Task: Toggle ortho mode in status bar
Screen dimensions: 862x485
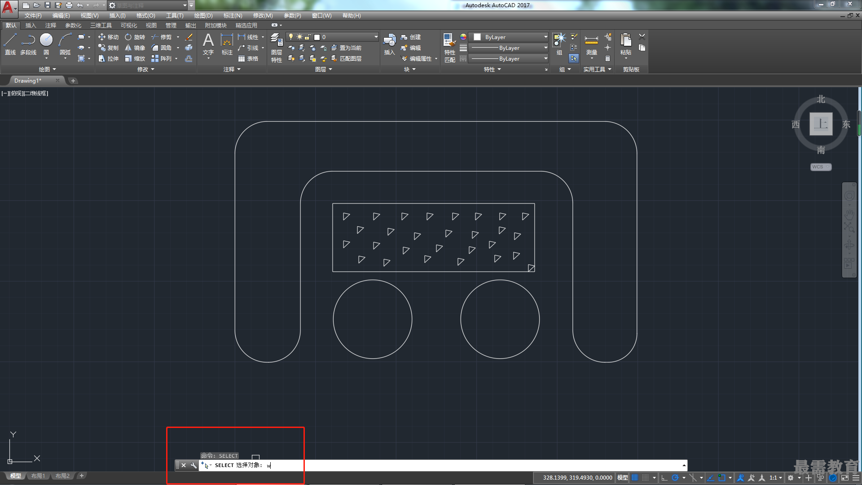Action: point(664,478)
